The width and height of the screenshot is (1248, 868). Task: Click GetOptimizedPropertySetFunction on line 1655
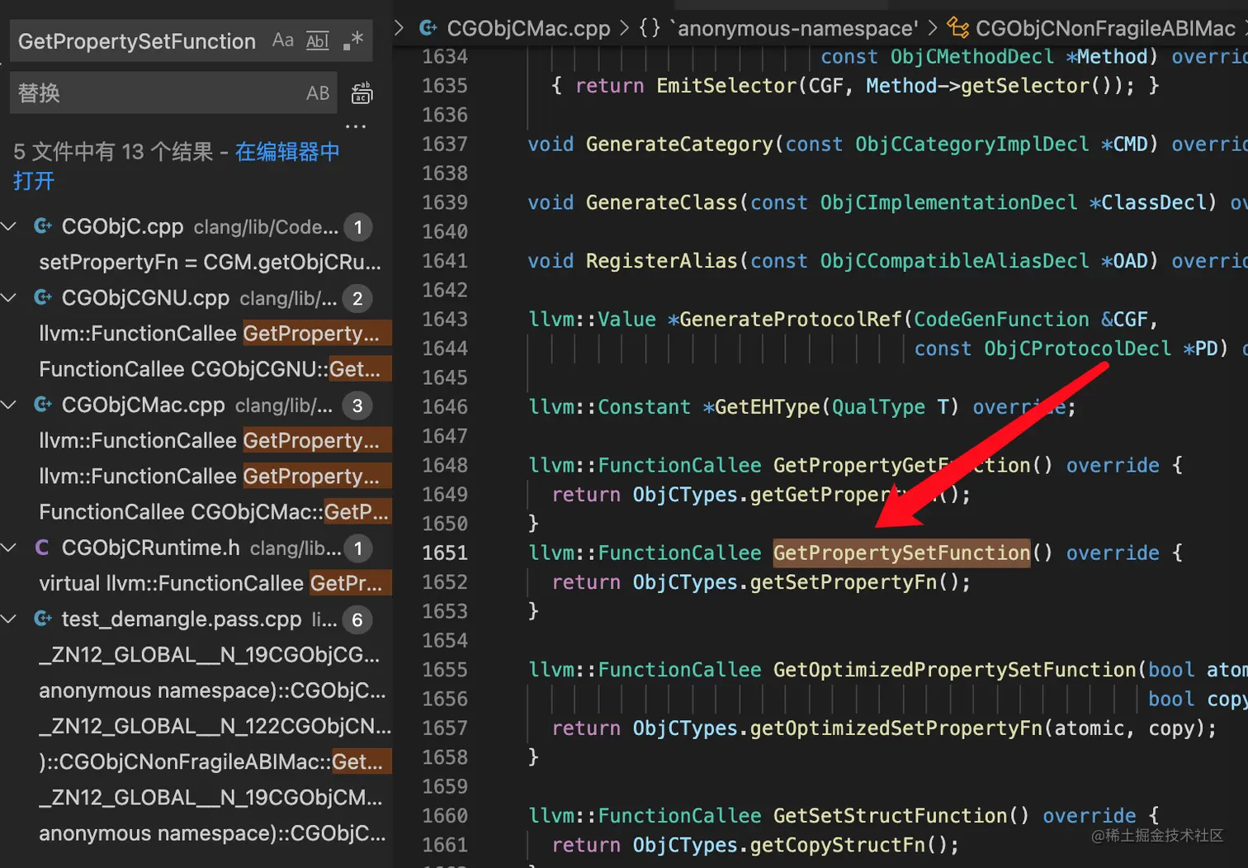(954, 669)
